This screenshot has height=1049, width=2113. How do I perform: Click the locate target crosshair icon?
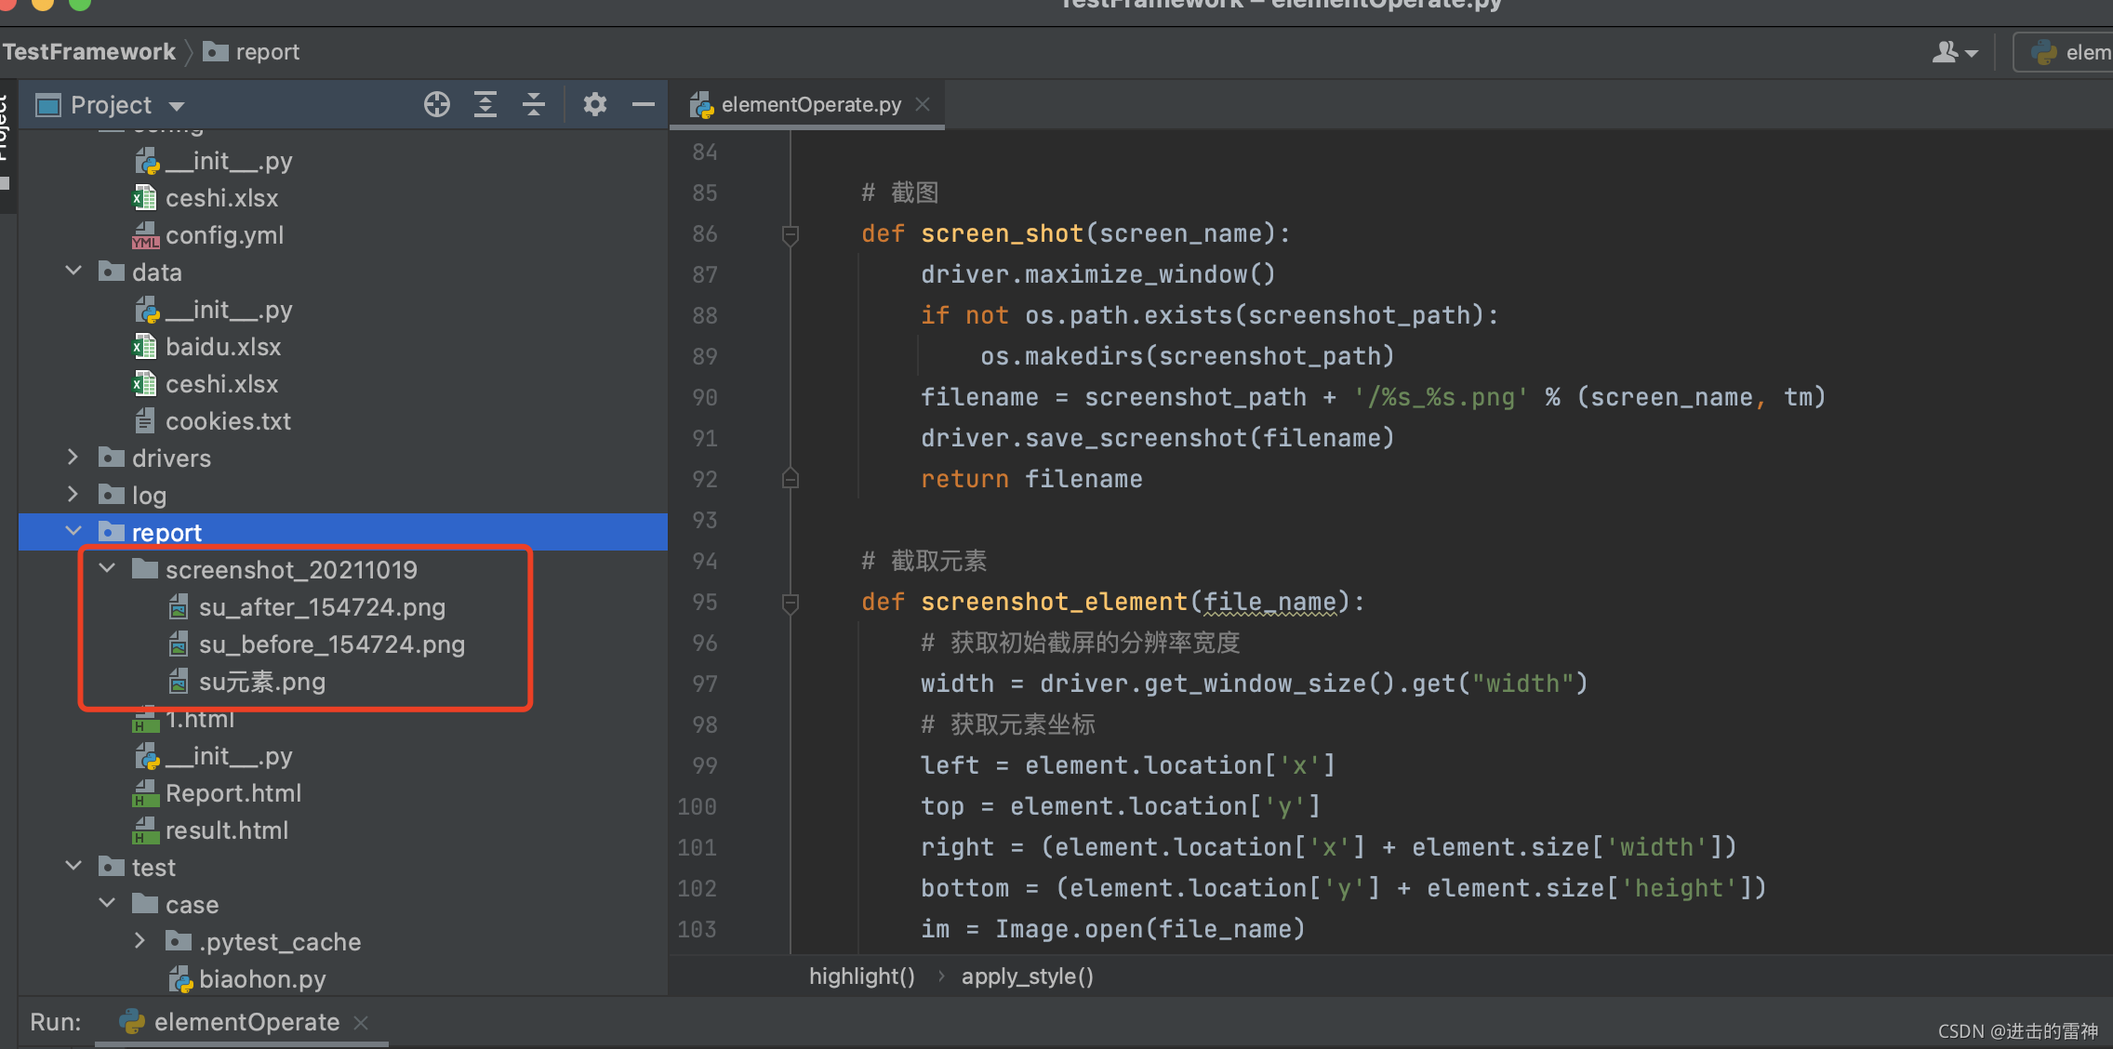[x=436, y=104]
